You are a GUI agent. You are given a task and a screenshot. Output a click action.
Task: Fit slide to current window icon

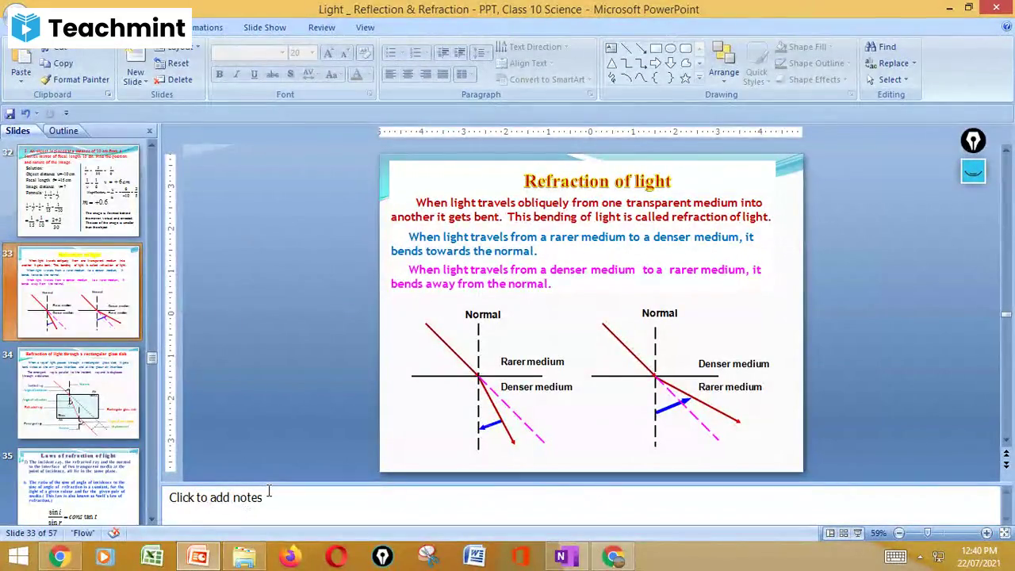1005,533
